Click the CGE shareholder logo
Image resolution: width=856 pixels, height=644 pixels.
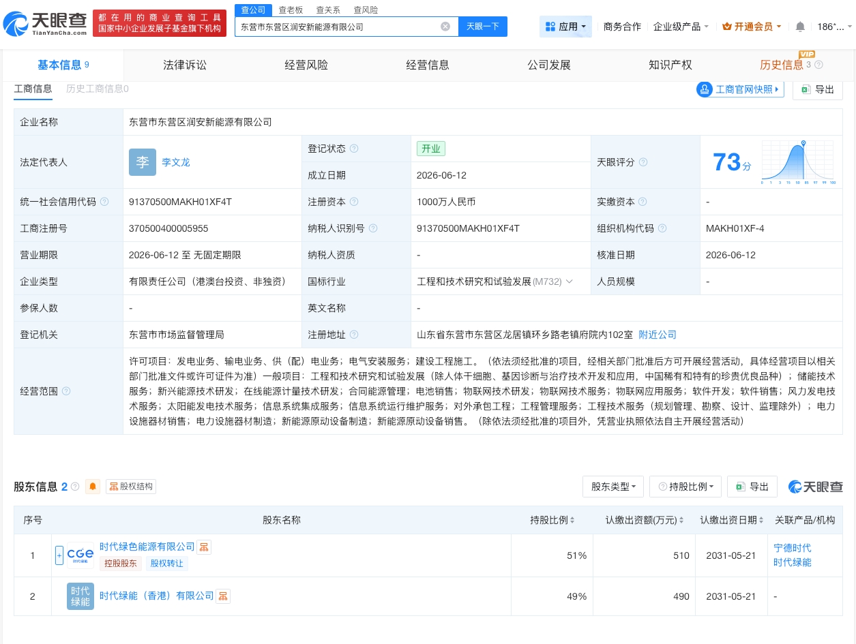click(80, 555)
